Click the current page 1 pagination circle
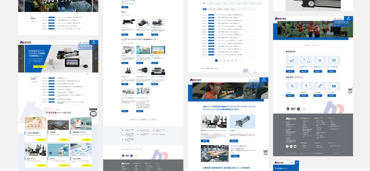Image resolution: width=370 pixels, height=171 pixels. click(216, 60)
